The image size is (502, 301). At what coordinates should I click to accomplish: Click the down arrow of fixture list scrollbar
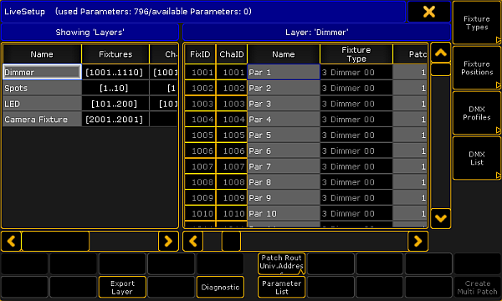coord(441,218)
